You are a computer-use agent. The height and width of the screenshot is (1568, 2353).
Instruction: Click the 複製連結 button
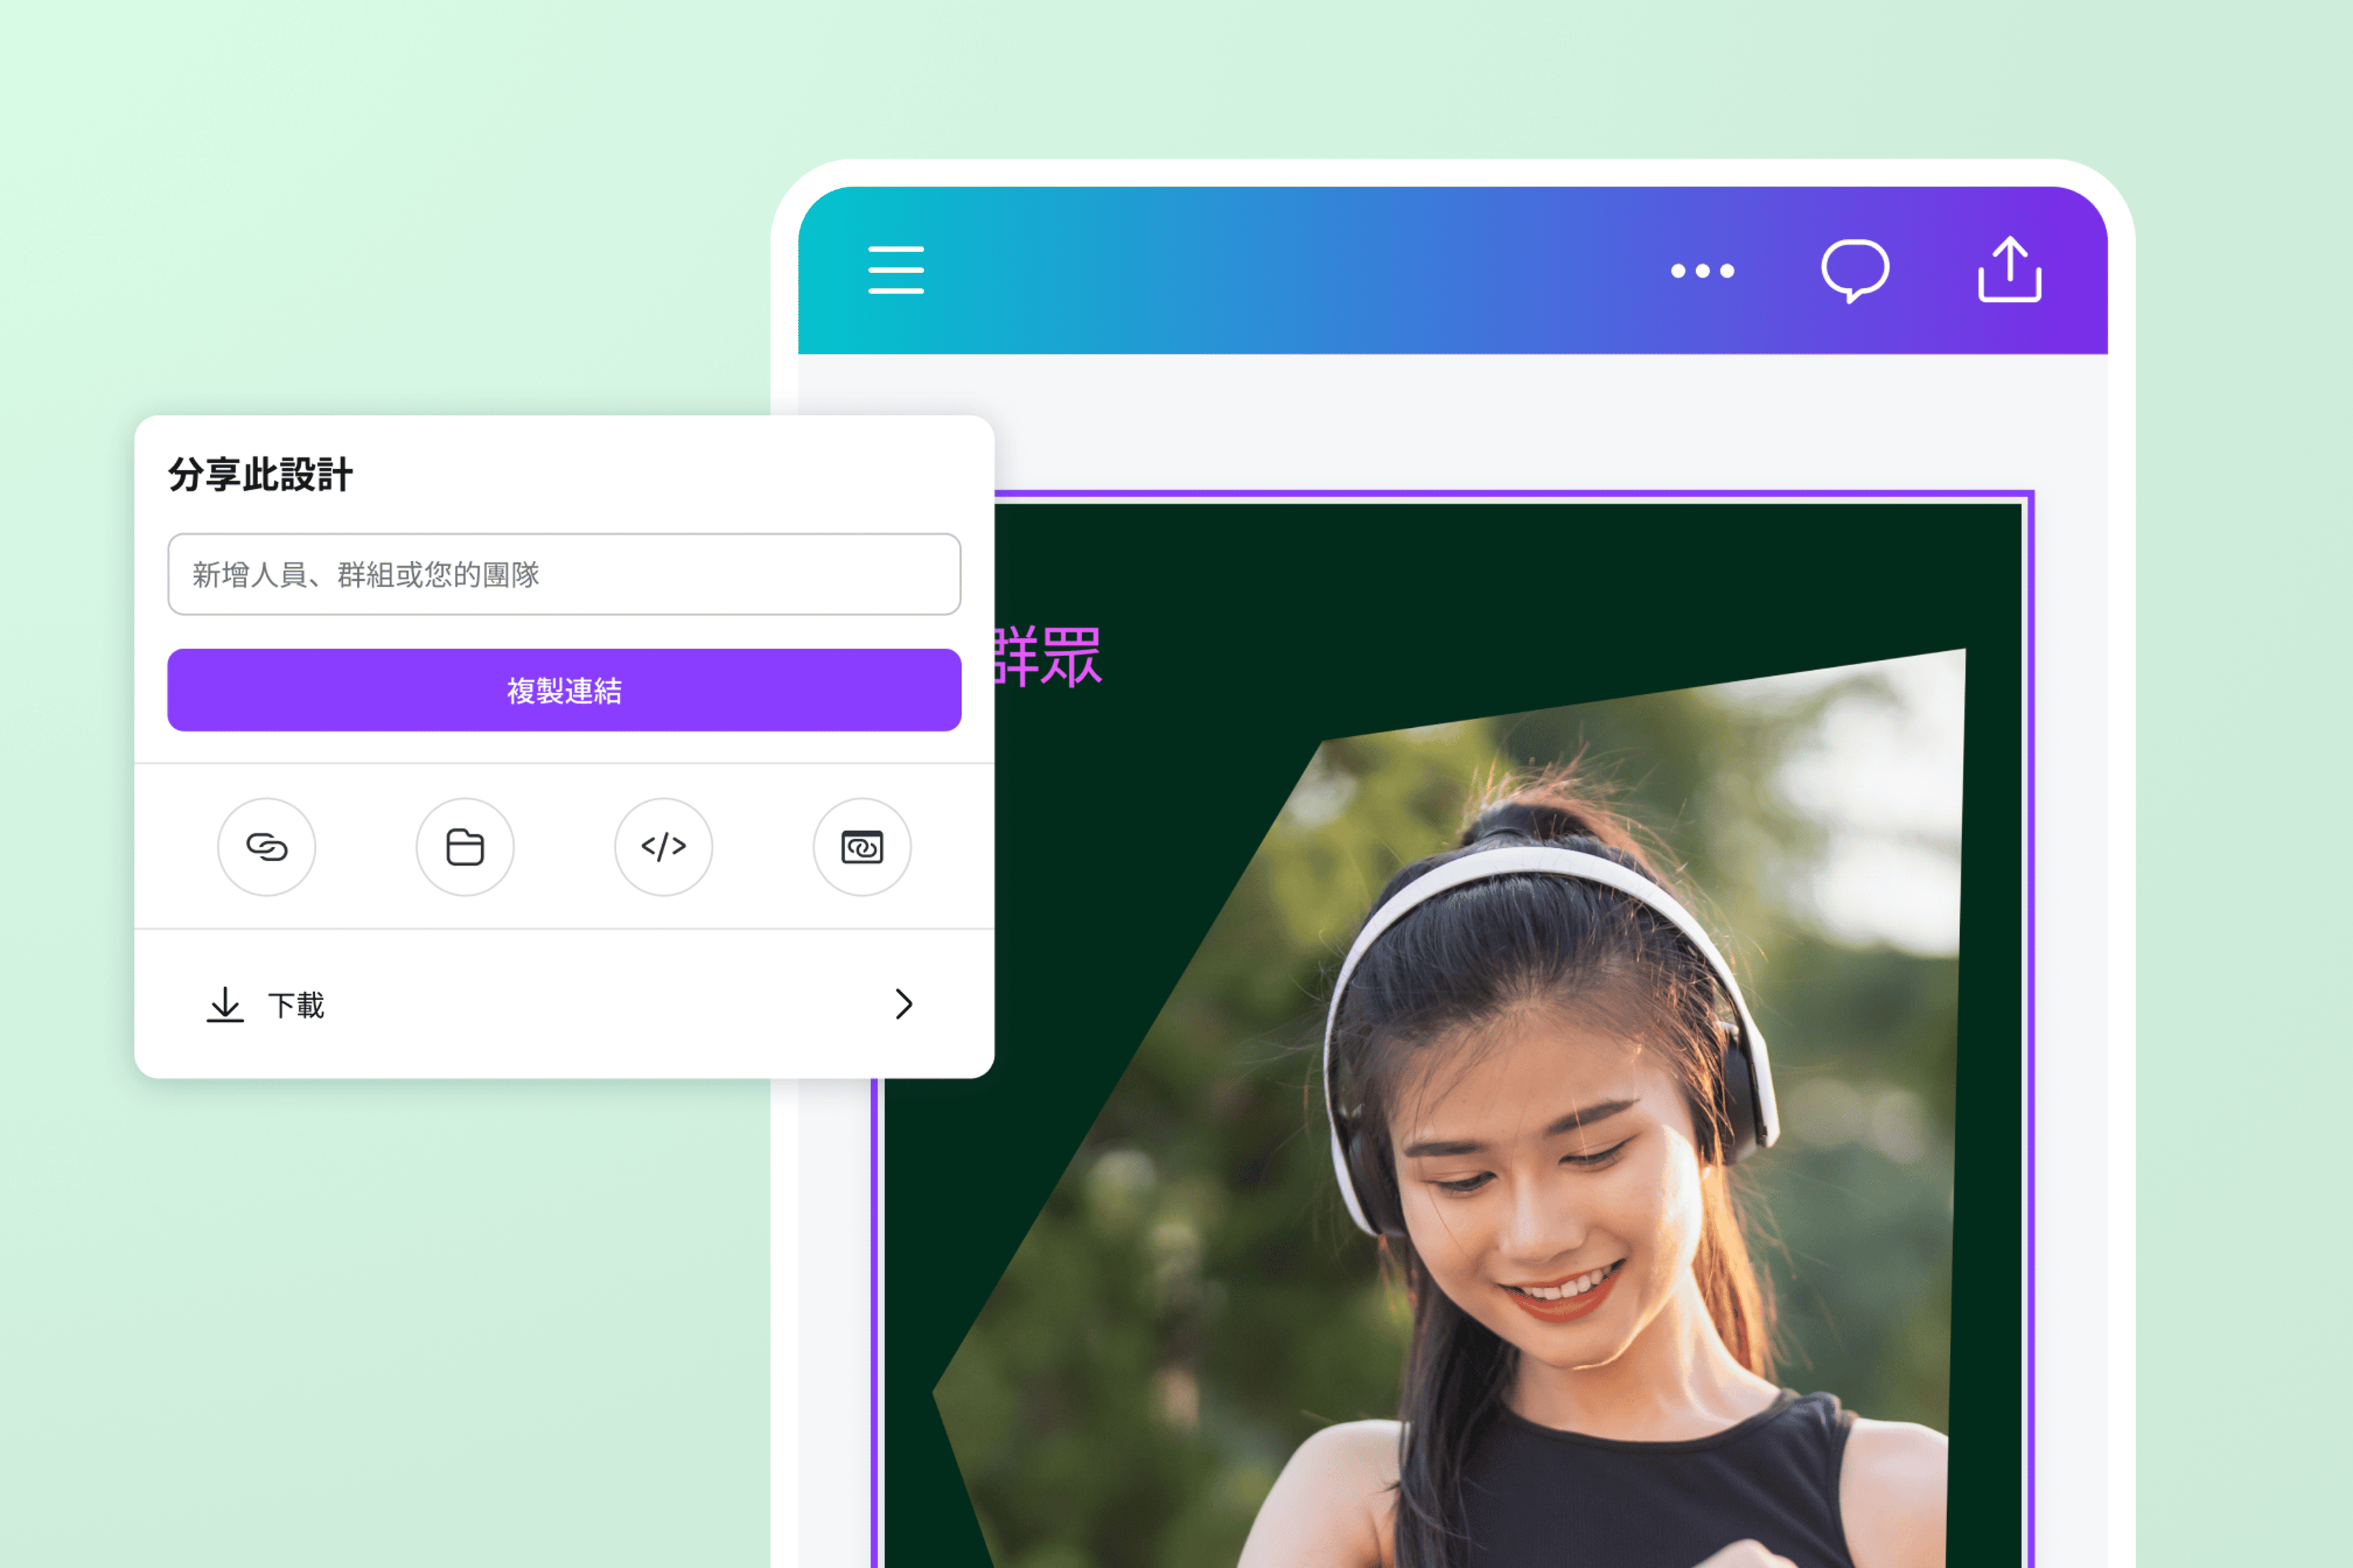[564, 690]
